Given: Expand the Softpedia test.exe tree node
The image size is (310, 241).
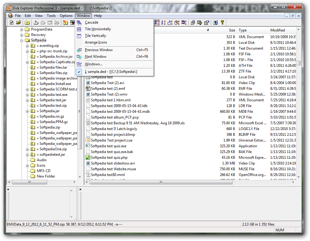Looking at the screenshot, I should click(x=27, y=95).
